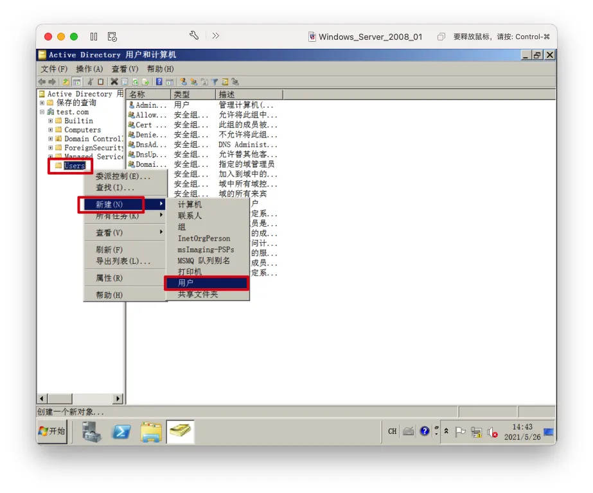This screenshot has height=493, width=593.
Task: Click the Export list toolbar icon
Action: click(x=146, y=82)
